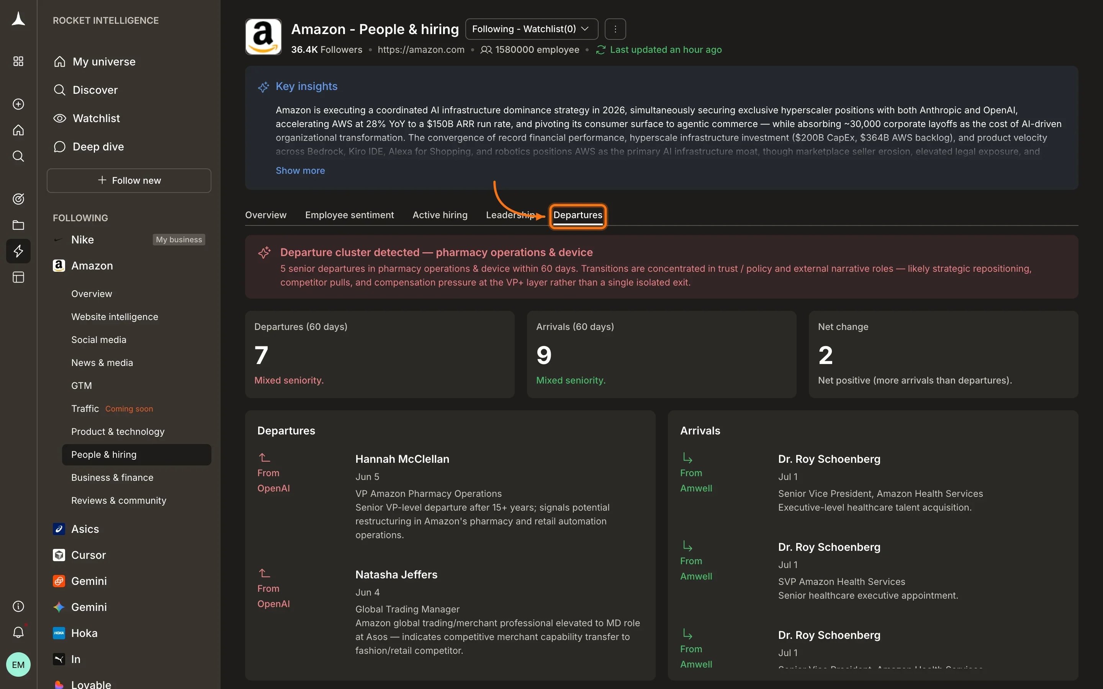Select People & hiring in sidebar
Image resolution: width=1103 pixels, height=689 pixels.
(x=136, y=455)
